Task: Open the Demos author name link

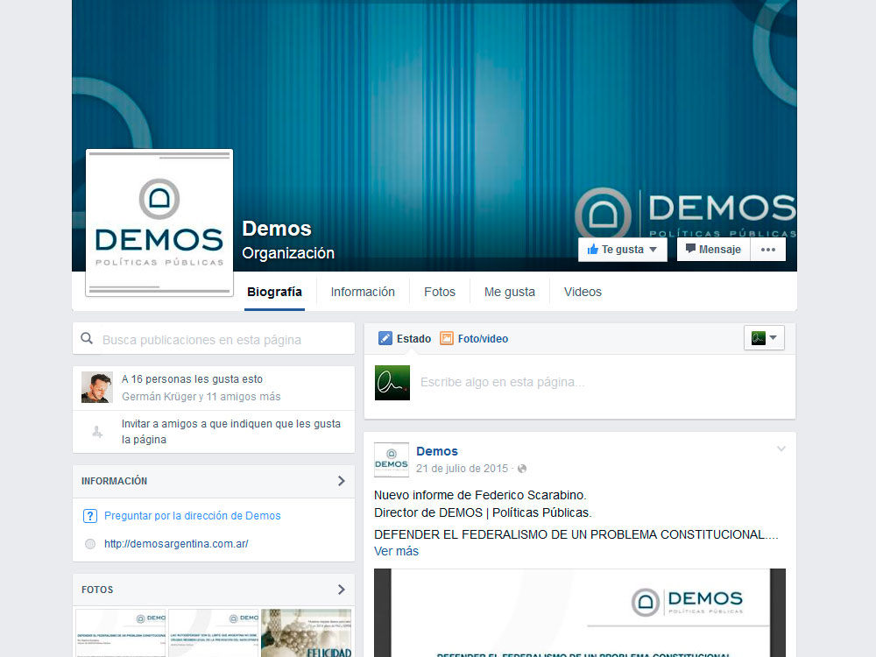Action: coord(437,451)
